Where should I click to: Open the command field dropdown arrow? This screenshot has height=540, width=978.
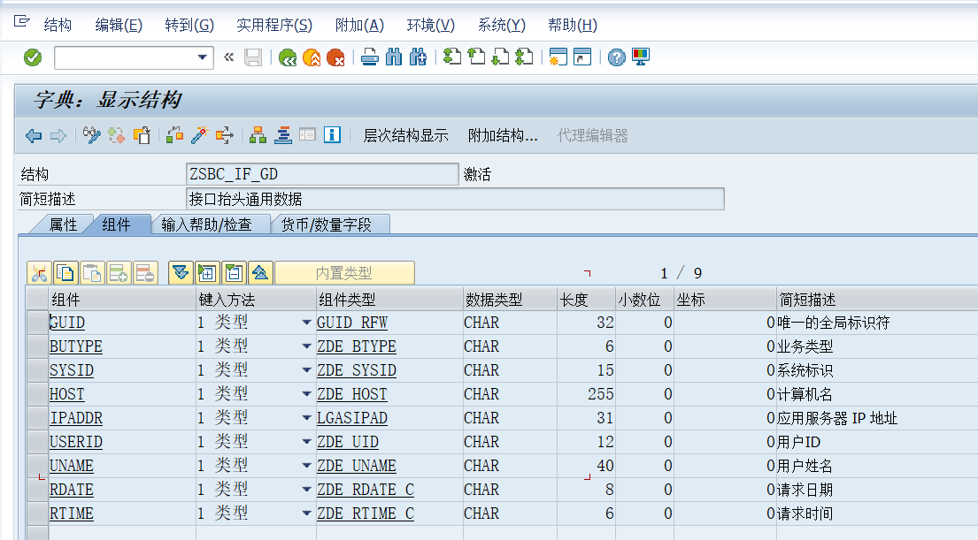pyautogui.click(x=202, y=57)
